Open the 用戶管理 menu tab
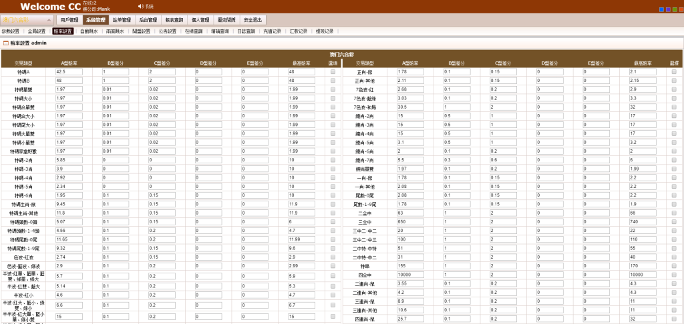Image resolution: width=684 pixels, height=324 pixels. click(69, 20)
